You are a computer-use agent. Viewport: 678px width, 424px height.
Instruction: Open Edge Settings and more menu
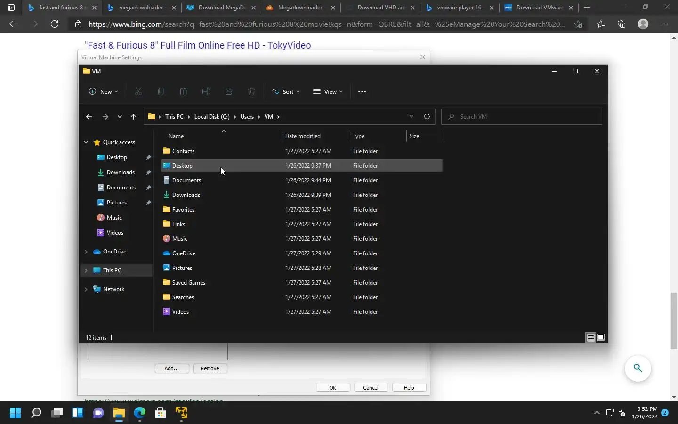coord(665,24)
